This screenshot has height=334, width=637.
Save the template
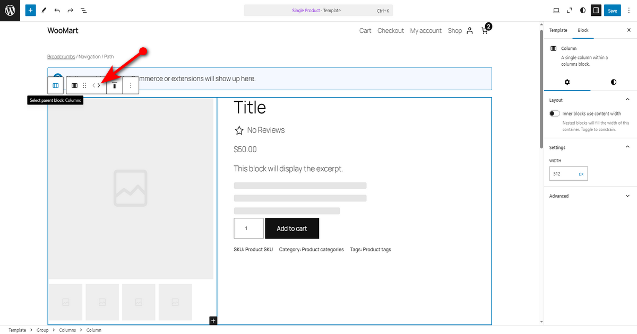pos(613,11)
